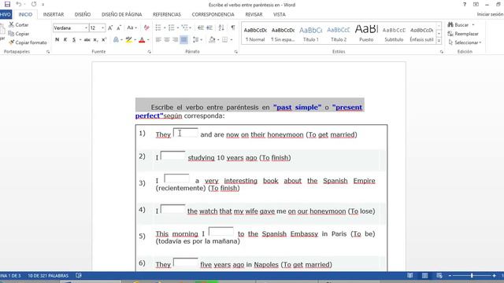Click the blank box in sentence 4 before the watch
The height and width of the screenshot is (283, 504).
(x=173, y=209)
